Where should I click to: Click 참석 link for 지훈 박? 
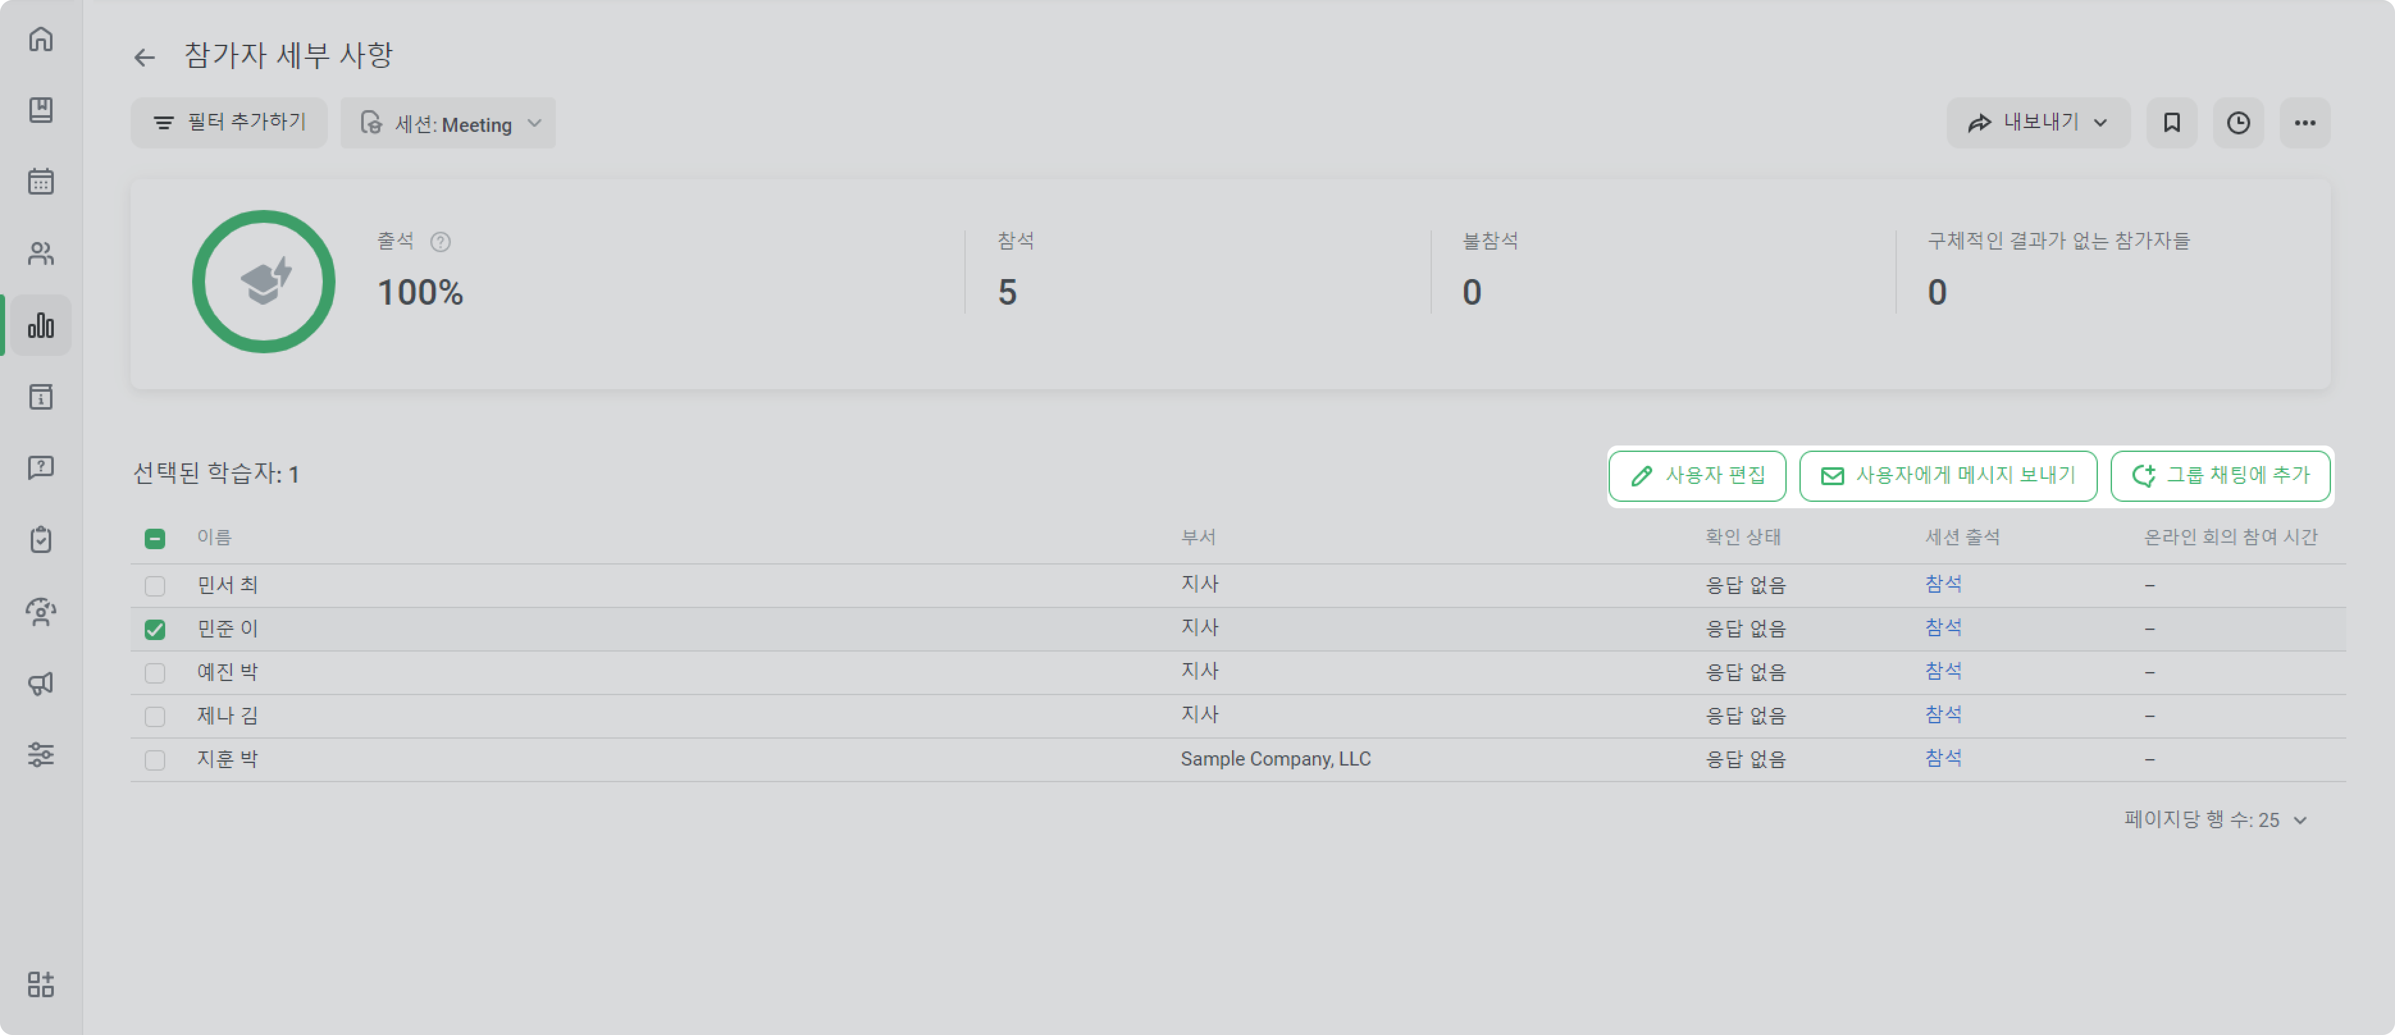point(1943,758)
